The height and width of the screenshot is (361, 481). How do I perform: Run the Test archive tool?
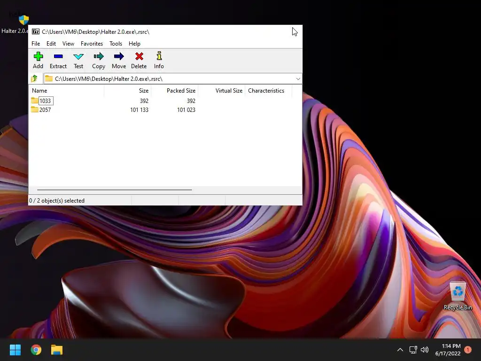click(78, 56)
